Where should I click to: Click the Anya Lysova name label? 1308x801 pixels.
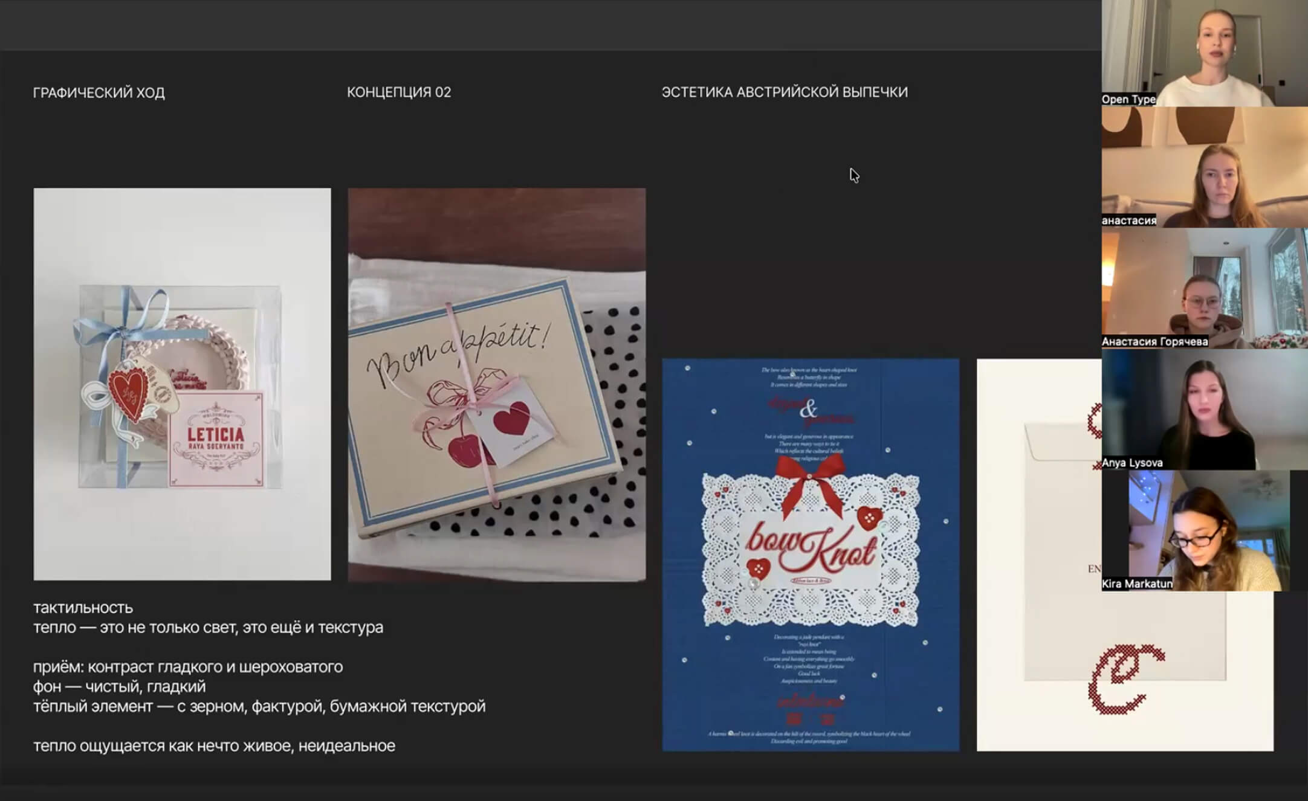click(x=1132, y=463)
